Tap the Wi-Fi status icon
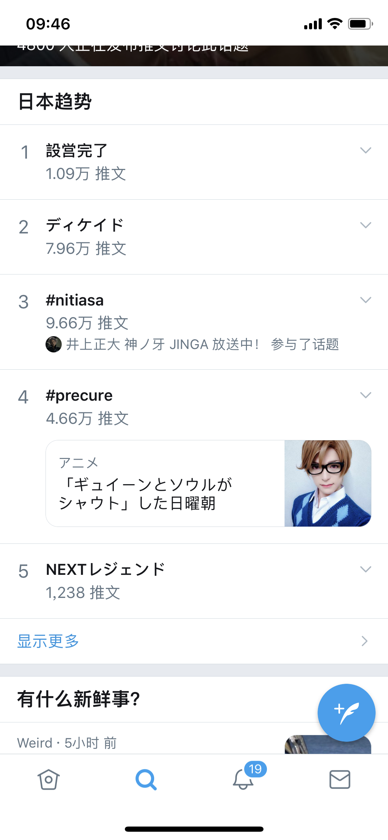This screenshot has width=388, height=840. [x=334, y=24]
